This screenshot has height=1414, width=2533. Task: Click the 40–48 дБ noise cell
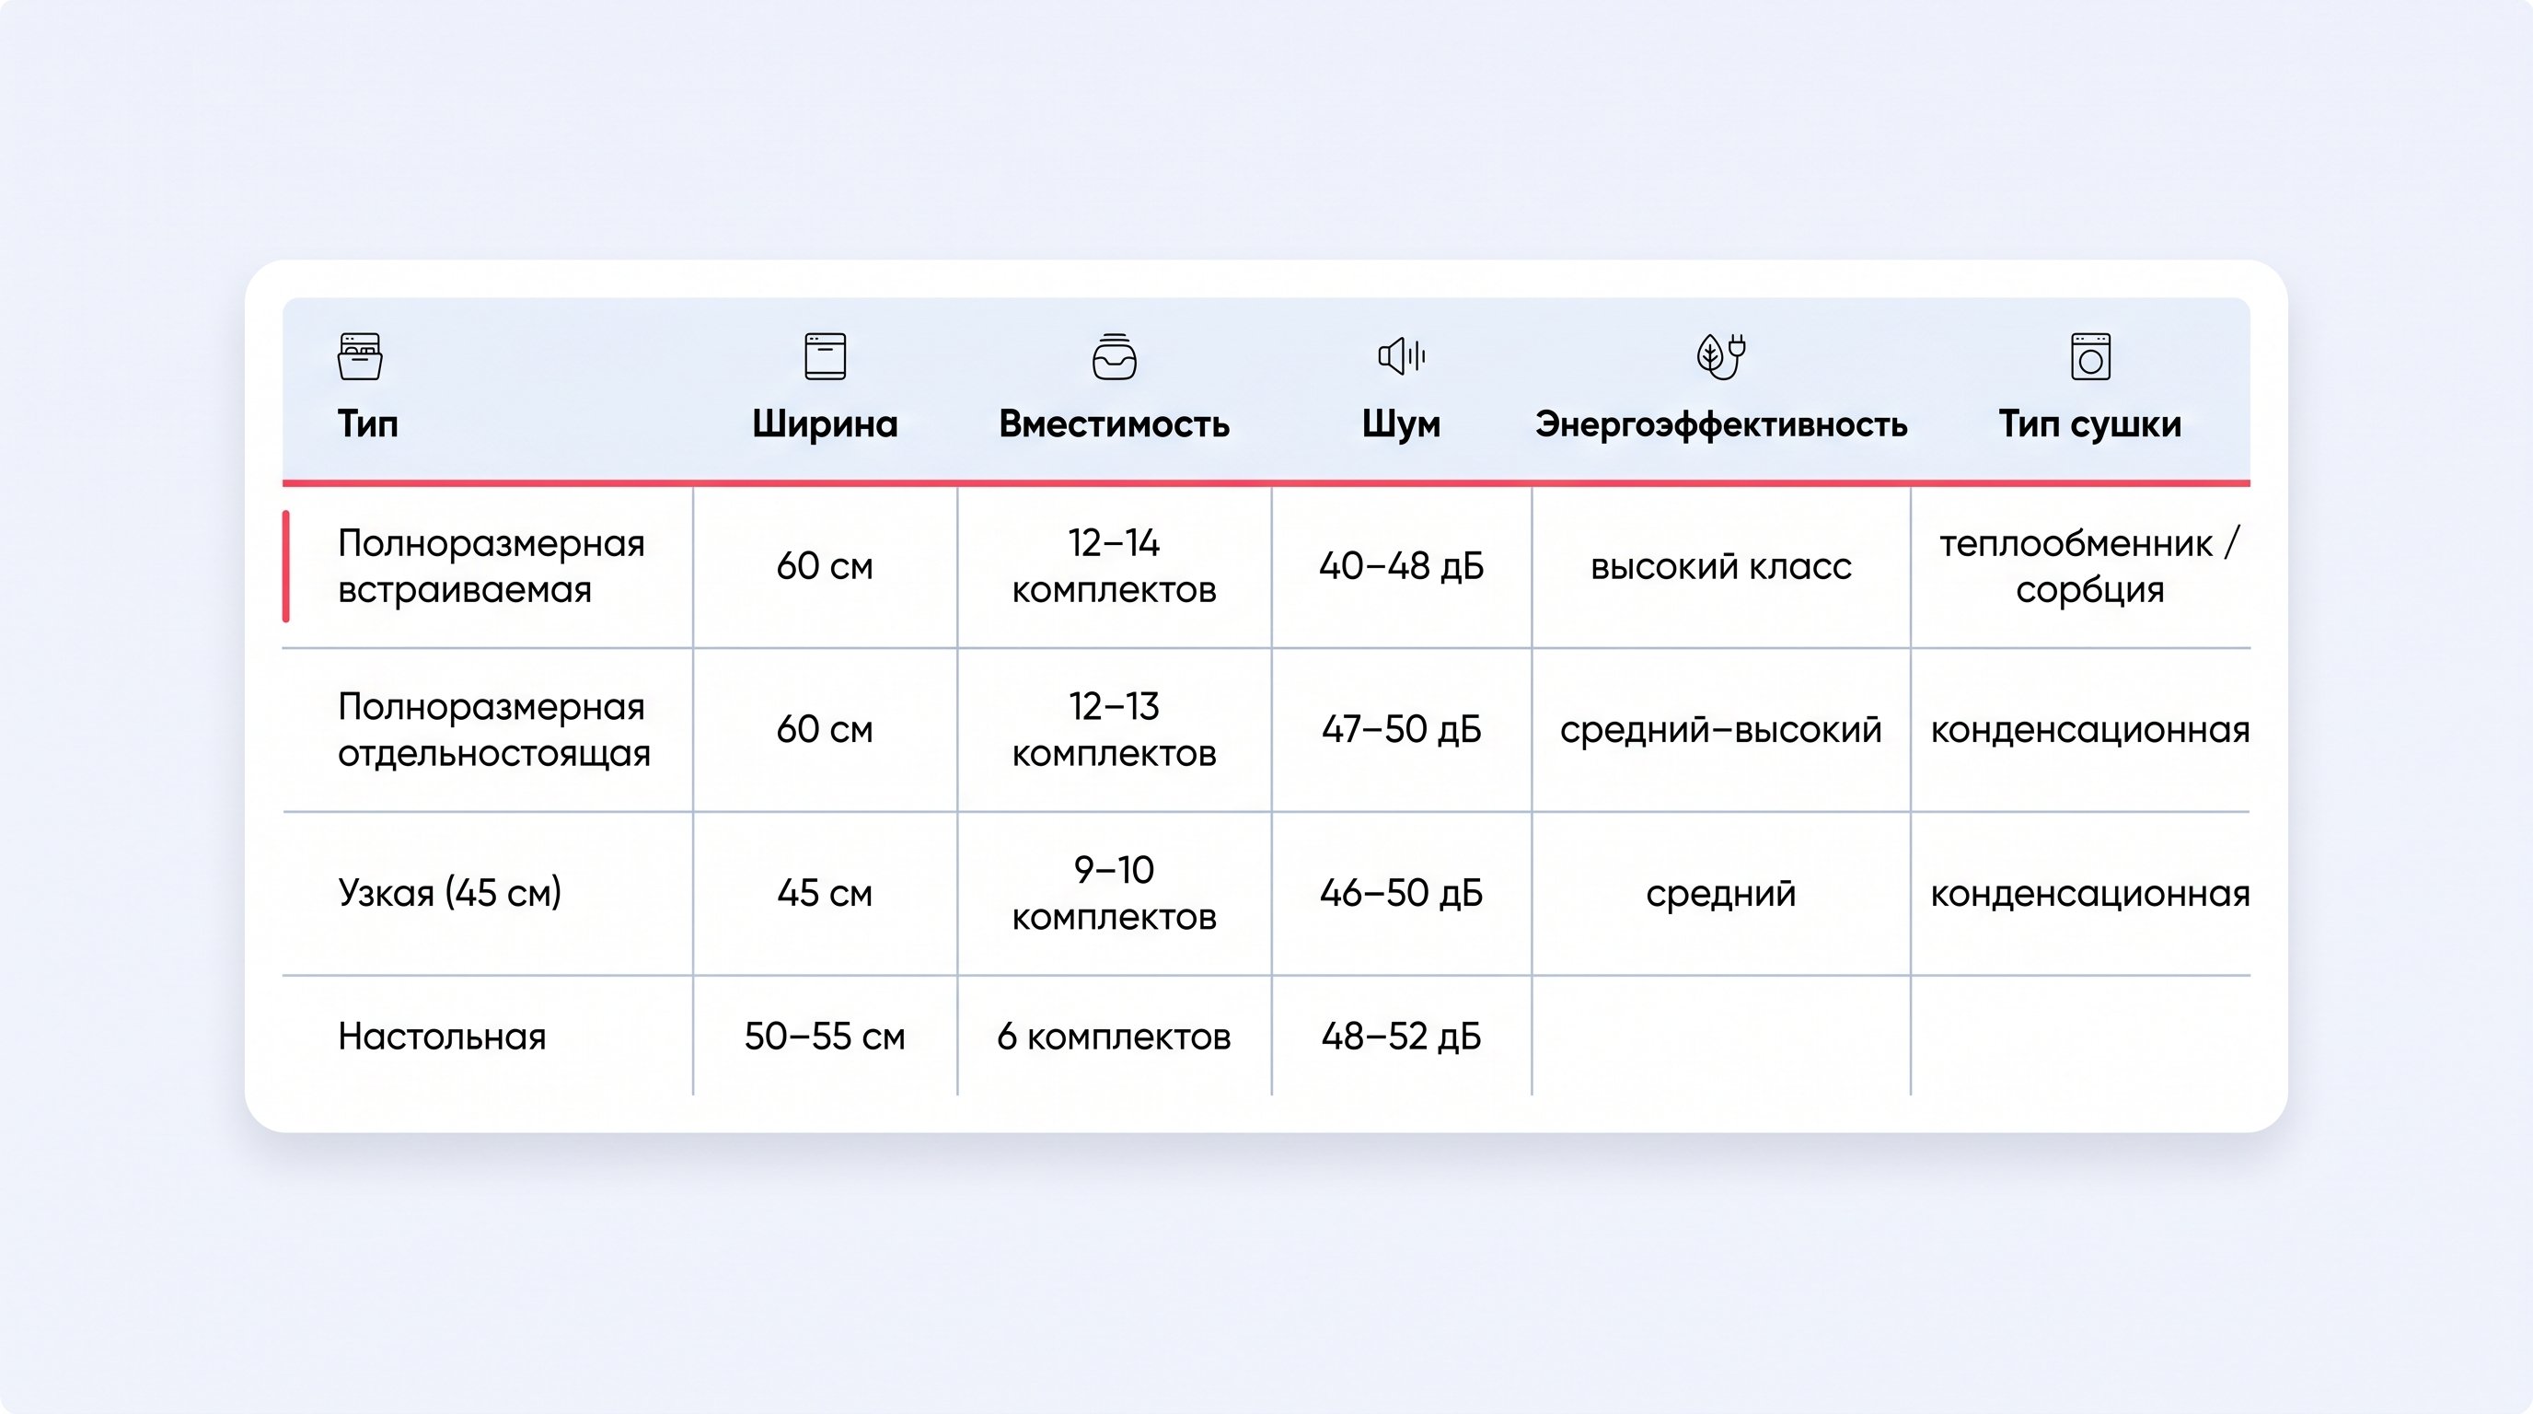tap(1401, 566)
